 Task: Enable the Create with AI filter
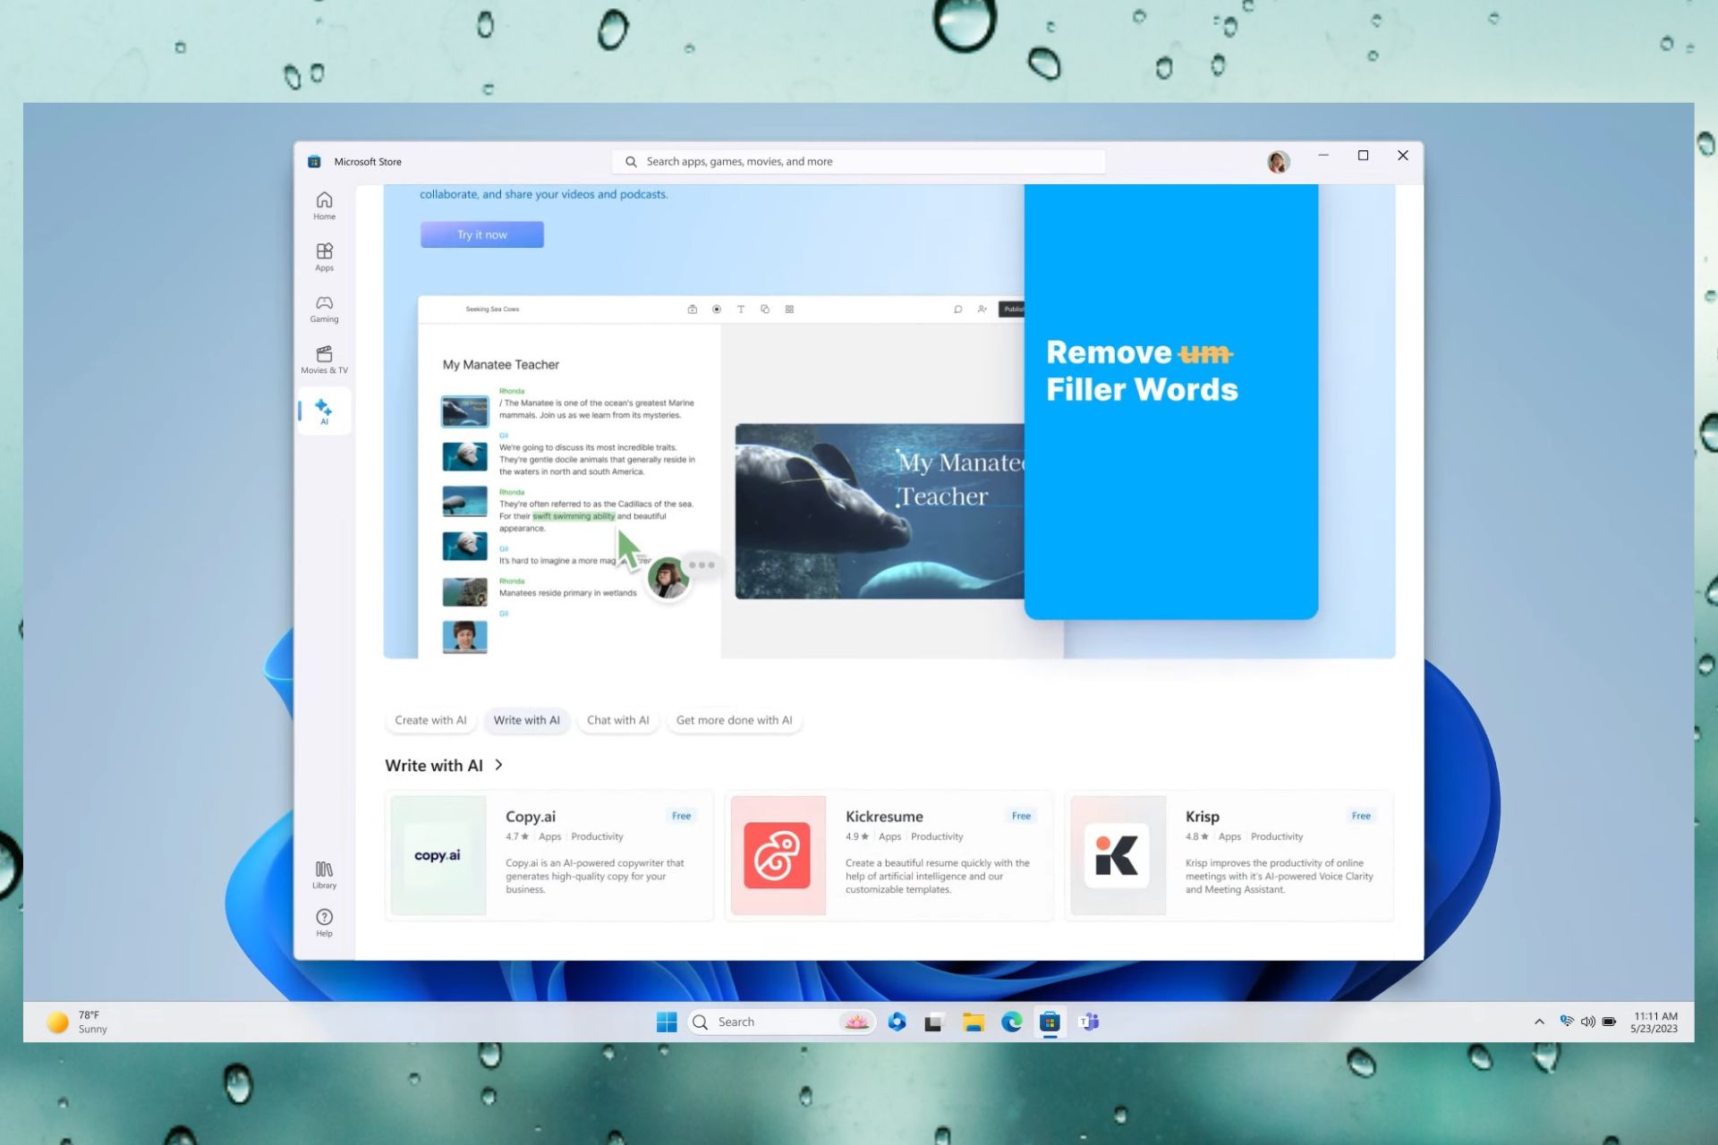(x=430, y=720)
